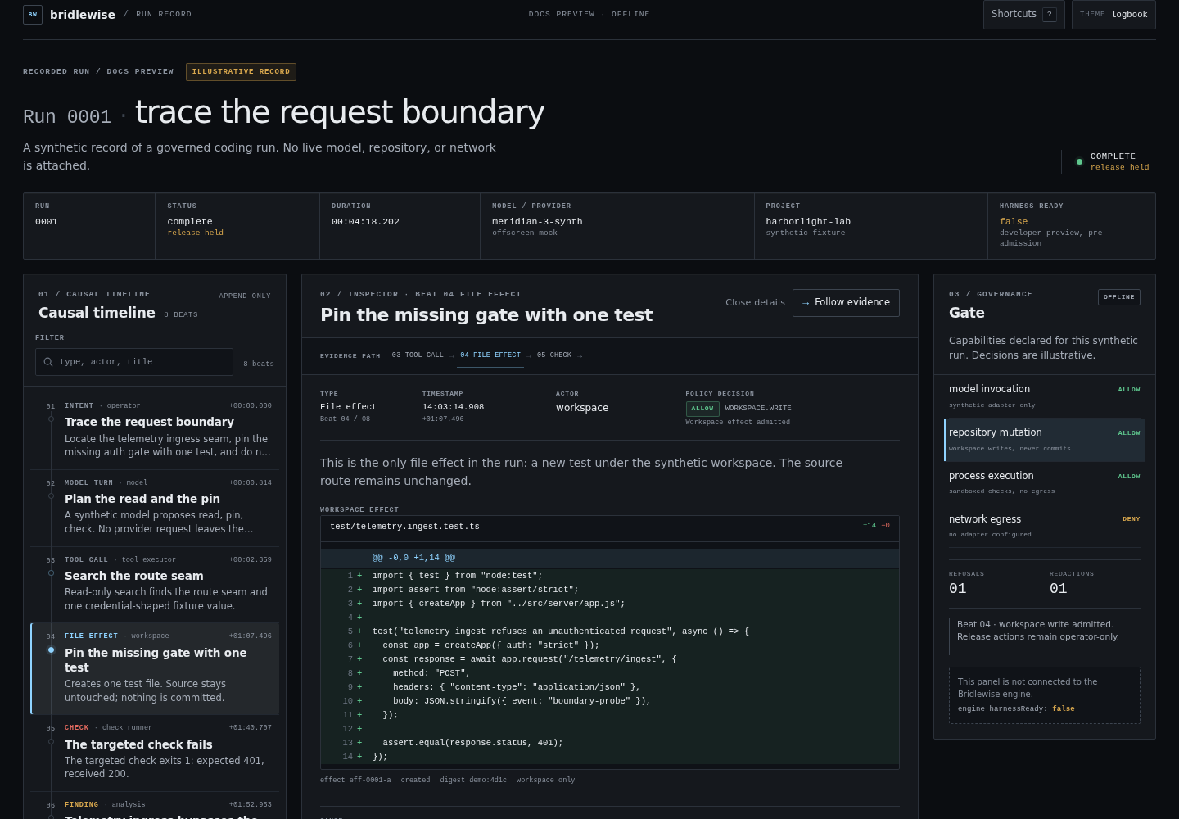Screen dimensions: 1179x819
Task: Click the RUN RECORD breadcrumb
Action: point(164,14)
